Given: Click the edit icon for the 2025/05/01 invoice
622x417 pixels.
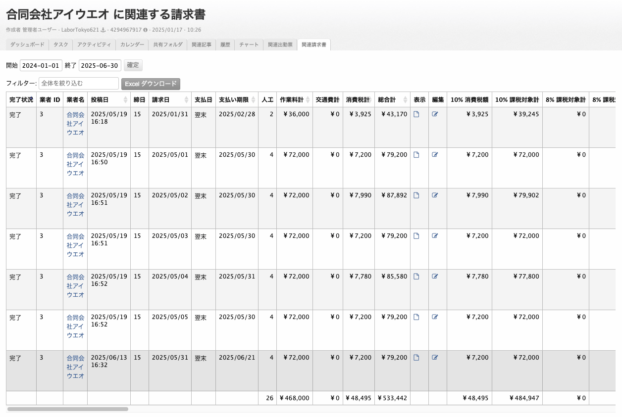Looking at the screenshot, I should [435, 155].
